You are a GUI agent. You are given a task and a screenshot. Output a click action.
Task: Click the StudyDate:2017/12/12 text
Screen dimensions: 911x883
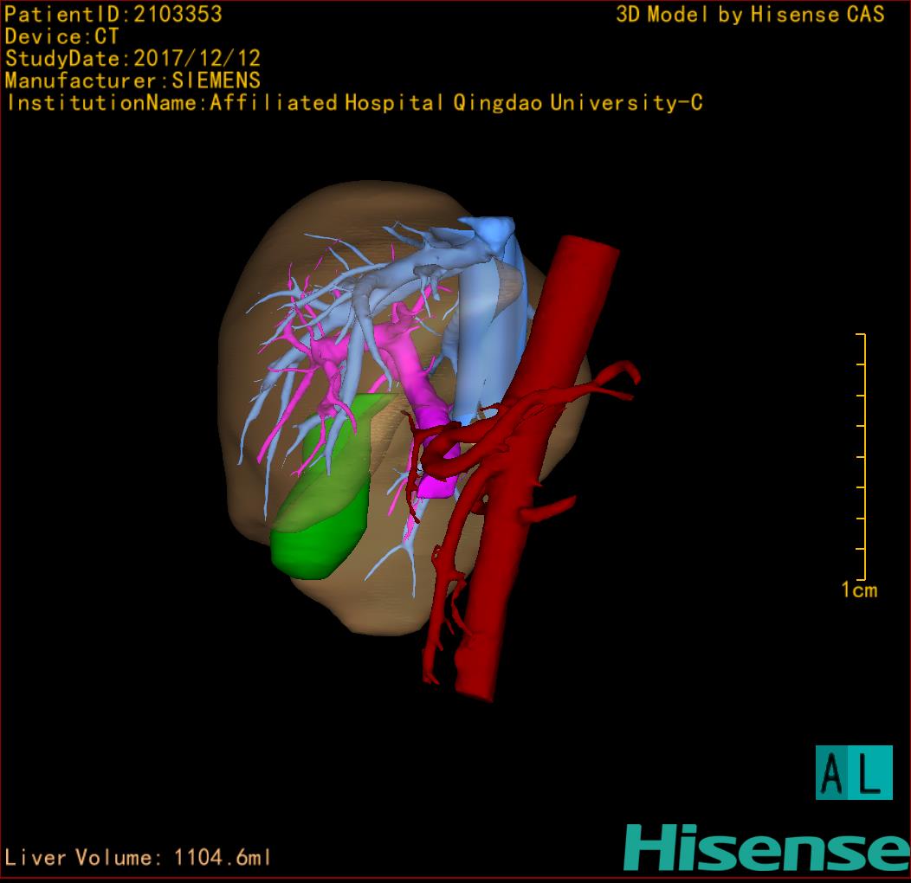[133, 59]
